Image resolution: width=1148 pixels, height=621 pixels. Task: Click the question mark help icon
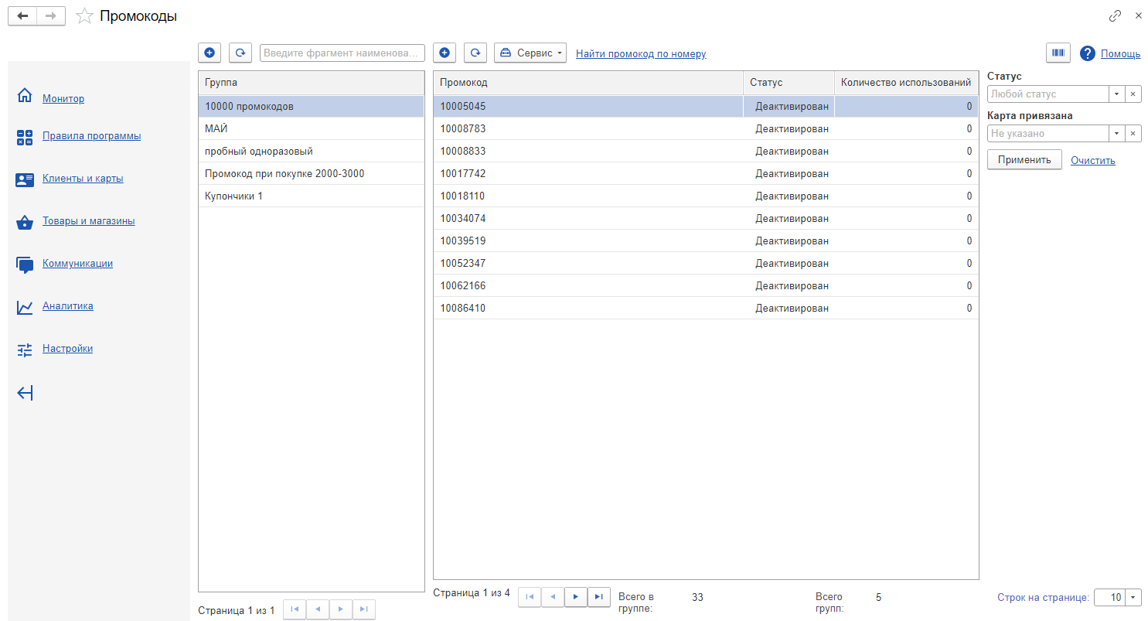point(1088,53)
